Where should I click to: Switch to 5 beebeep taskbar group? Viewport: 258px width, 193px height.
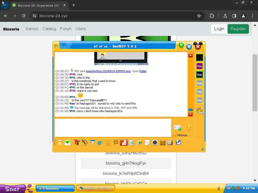pos(55,188)
